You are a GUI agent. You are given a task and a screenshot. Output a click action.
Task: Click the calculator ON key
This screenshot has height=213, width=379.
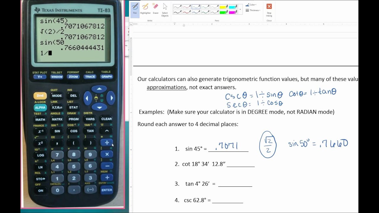[x=41, y=191]
